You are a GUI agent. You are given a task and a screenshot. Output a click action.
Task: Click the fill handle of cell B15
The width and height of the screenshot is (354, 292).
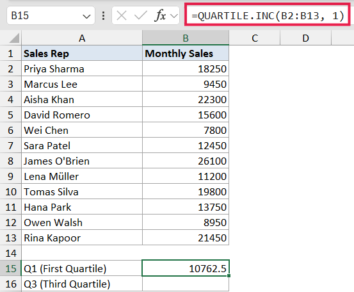(x=229, y=275)
